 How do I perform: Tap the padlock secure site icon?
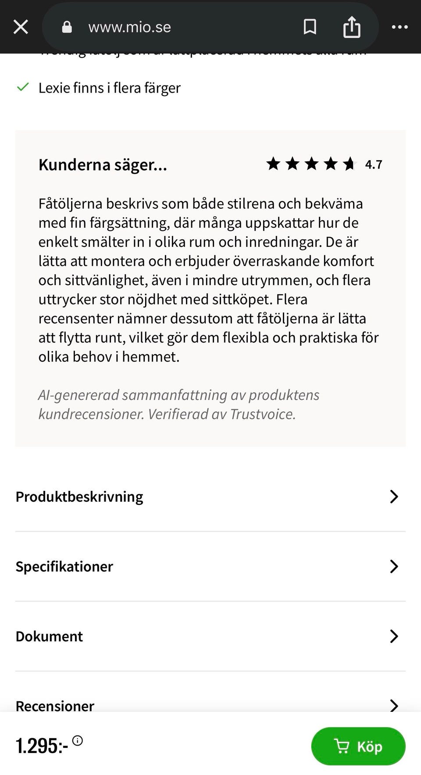tap(67, 27)
